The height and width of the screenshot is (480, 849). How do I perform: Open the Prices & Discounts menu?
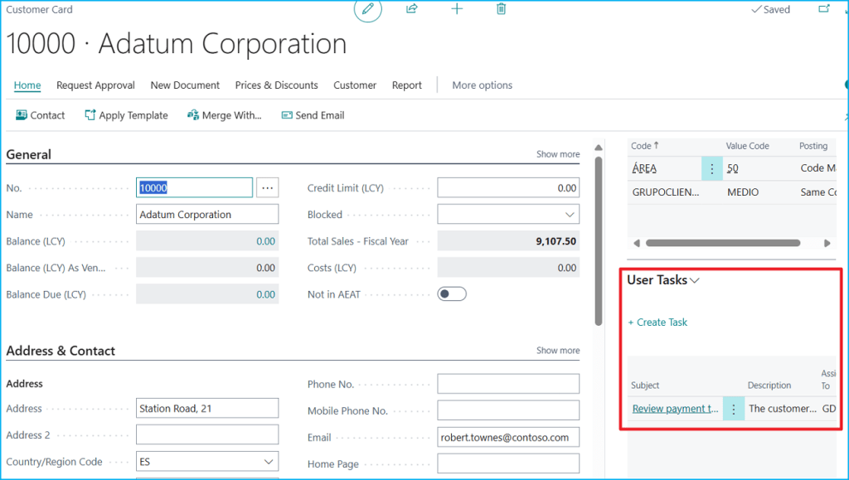(276, 85)
